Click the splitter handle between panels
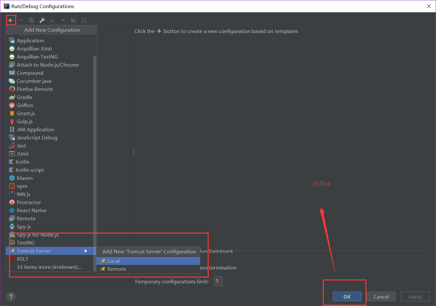This screenshot has height=306, width=436. coord(133,151)
